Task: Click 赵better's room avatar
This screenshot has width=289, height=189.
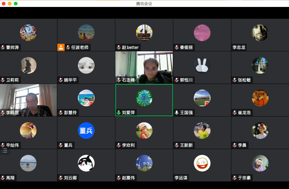Action: click(144, 33)
